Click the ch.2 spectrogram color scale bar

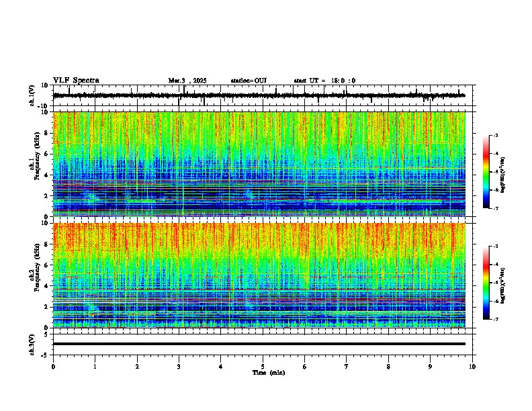[x=486, y=283]
